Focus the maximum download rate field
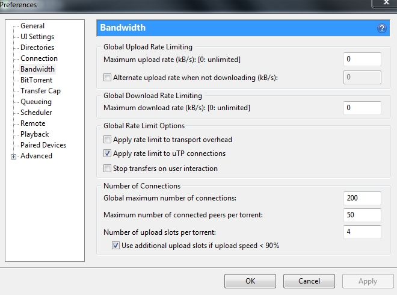The image size is (397, 295). [362, 108]
